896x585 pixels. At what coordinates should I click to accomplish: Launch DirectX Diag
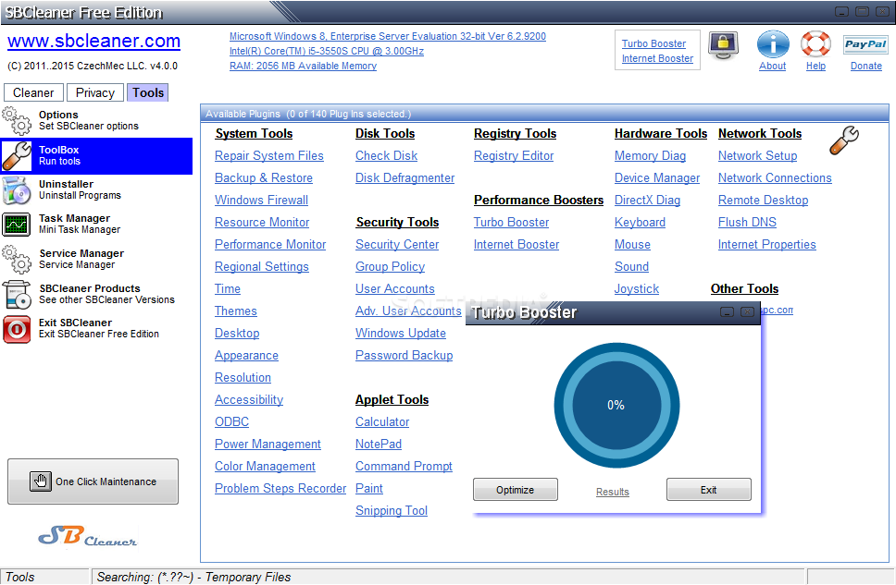(647, 201)
